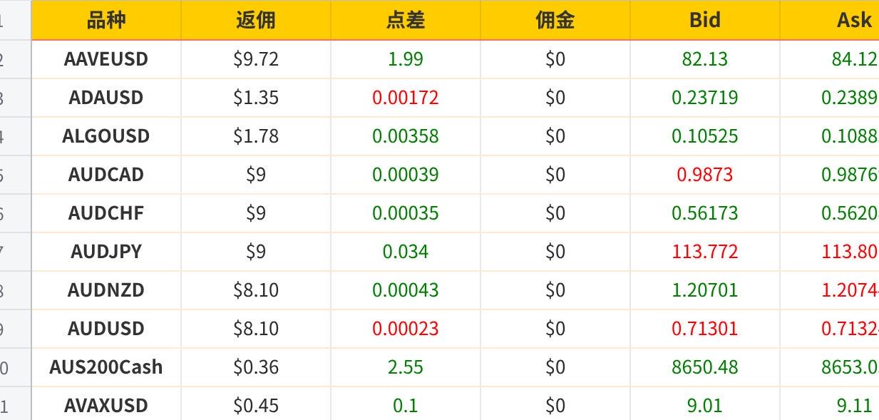Select spread value 1.99
Image resolution: width=879 pixels, height=420 pixels.
(406, 59)
